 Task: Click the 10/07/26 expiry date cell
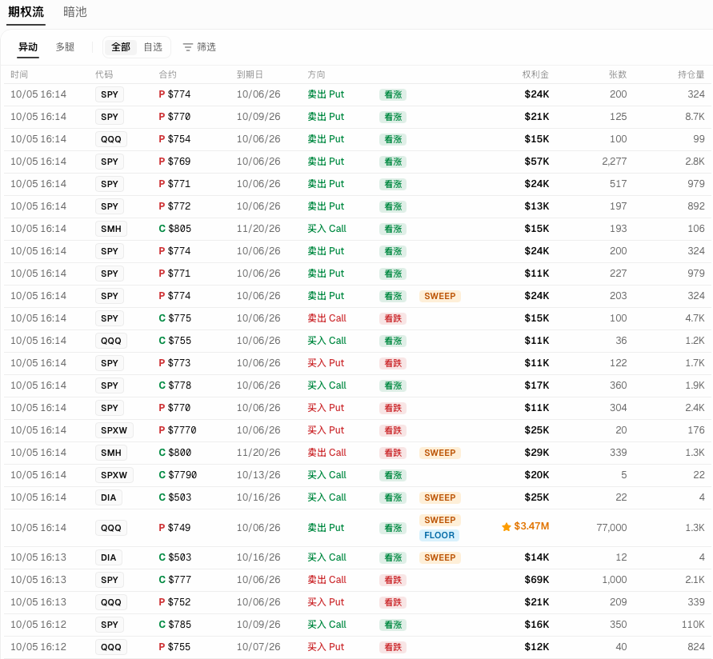pos(258,647)
